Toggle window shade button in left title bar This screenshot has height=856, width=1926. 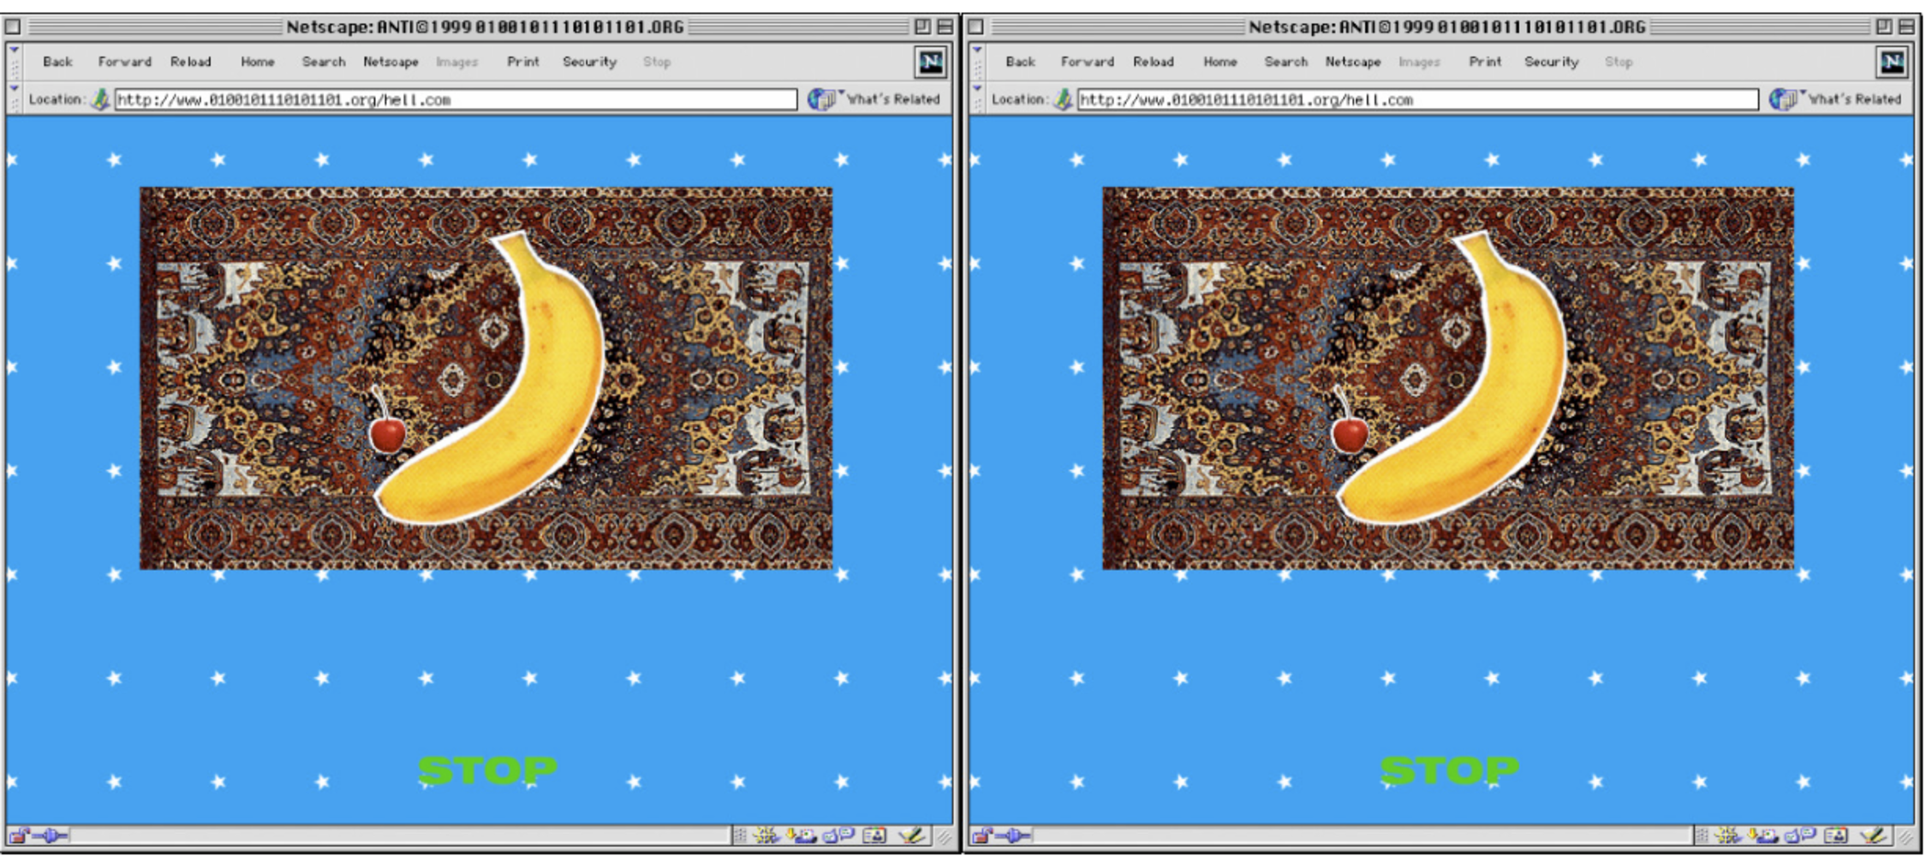coord(945,27)
